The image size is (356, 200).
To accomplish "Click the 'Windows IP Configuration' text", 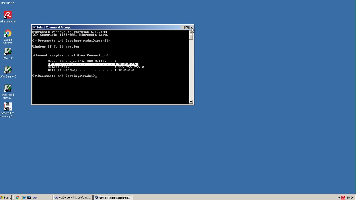I will [x=56, y=46].
